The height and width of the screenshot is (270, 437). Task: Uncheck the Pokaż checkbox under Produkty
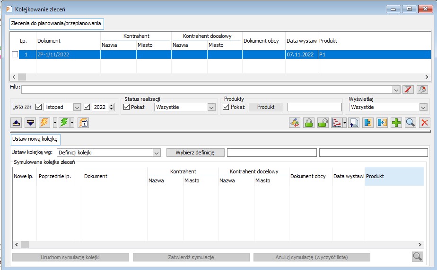[x=226, y=107]
